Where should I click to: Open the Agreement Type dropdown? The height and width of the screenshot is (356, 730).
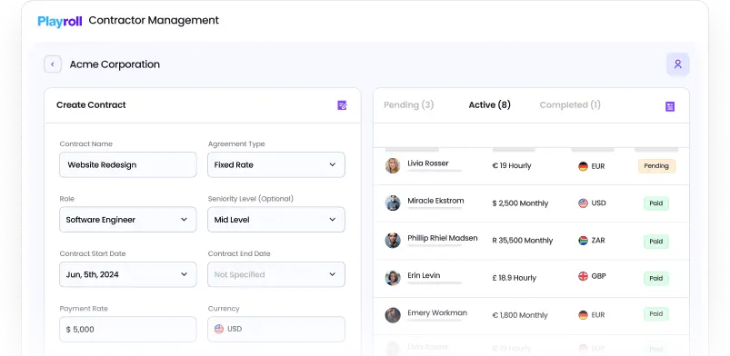pos(276,164)
